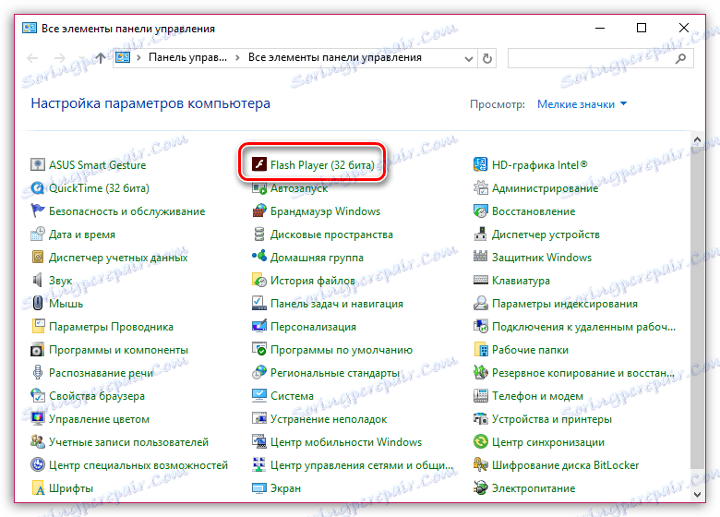Open Резервное копирование и восстан... link
Viewport: 720px width, 517px height.
click(x=583, y=373)
